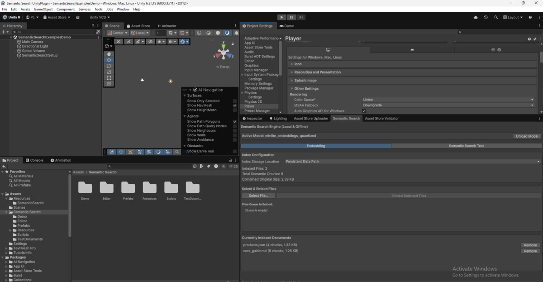Click the Project panel lock icon
Screen dimensions: 543x282
(231, 160)
